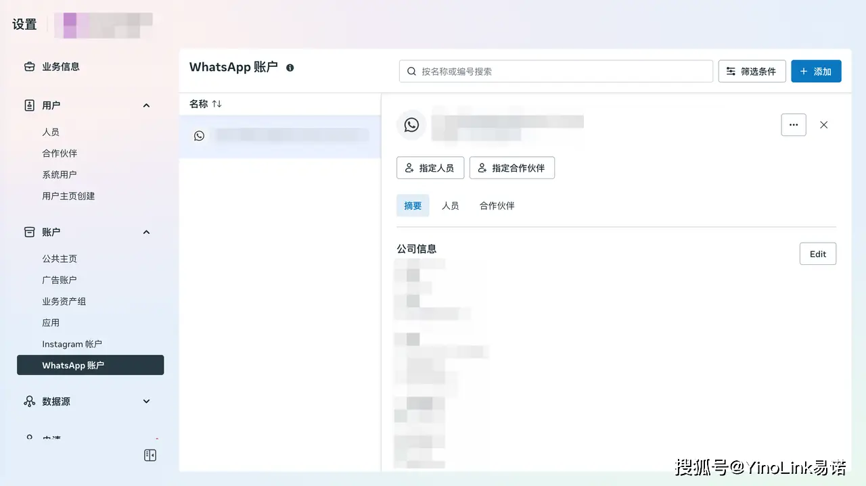This screenshot has width=866, height=486.
Task: Click the WhatsApp icon in the account list row
Action: click(199, 136)
